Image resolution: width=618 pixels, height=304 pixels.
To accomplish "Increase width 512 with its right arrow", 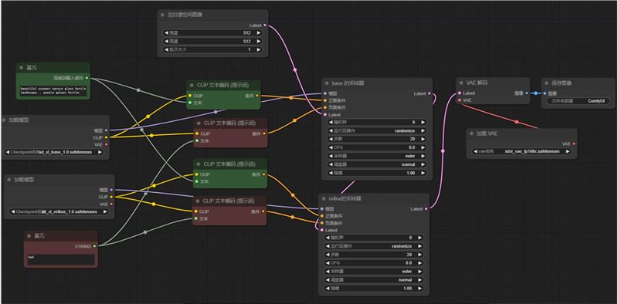I will (259, 32).
